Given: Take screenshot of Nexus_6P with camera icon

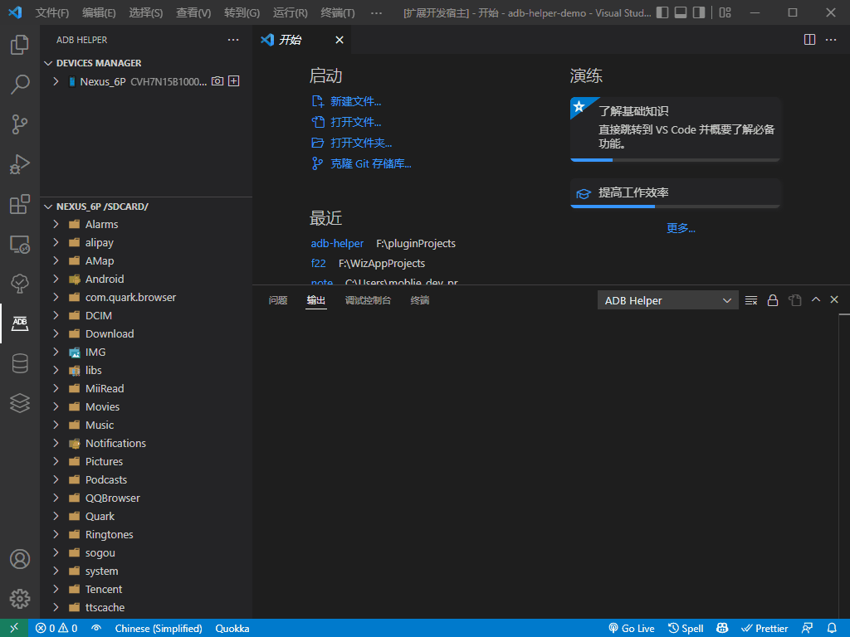Looking at the screenshot, I should click(216, 80).
